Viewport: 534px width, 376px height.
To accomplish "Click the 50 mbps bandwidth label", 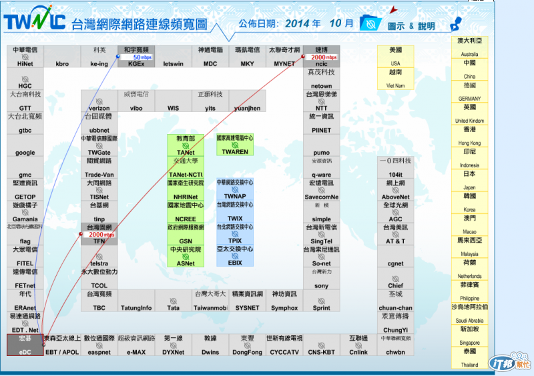I will 142,57.
